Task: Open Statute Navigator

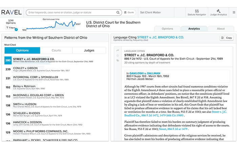Action: pos(197,13)
